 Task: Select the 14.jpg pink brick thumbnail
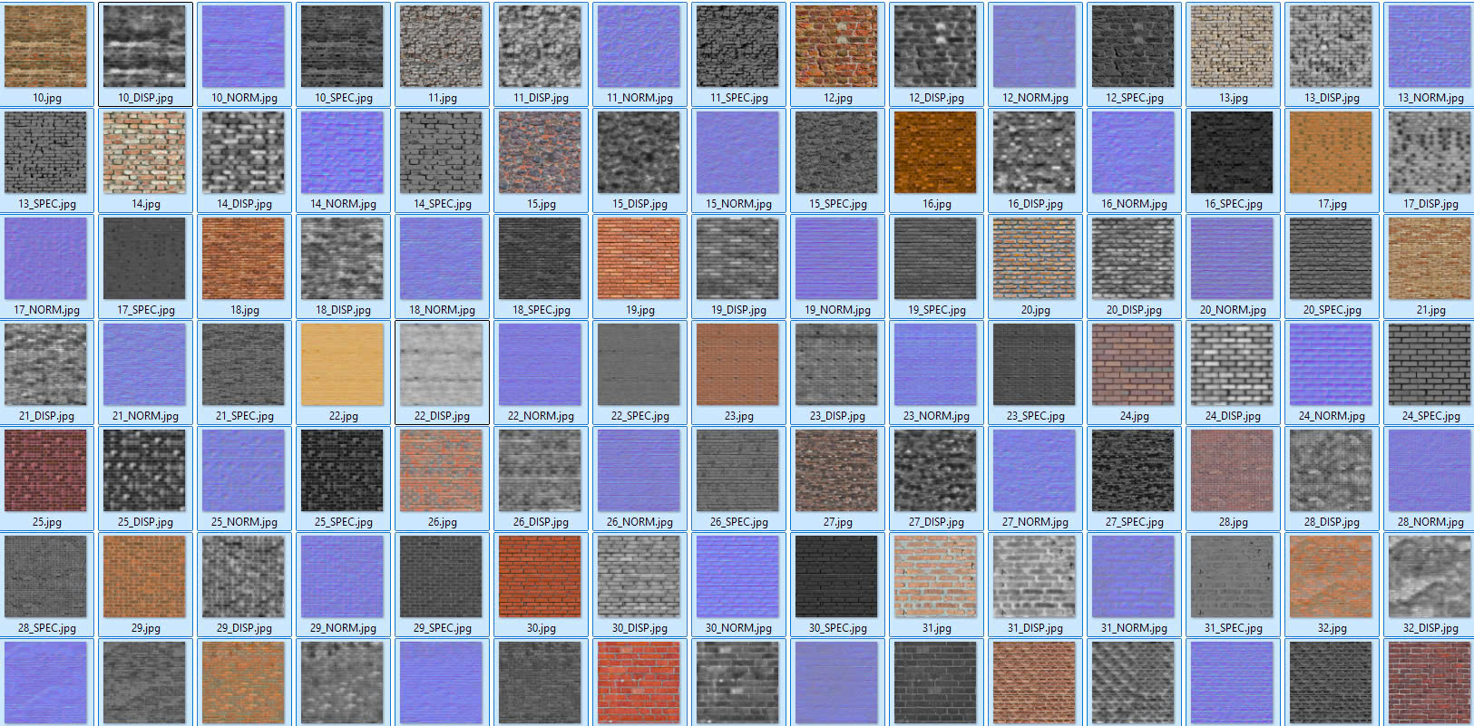coord(145,153)
